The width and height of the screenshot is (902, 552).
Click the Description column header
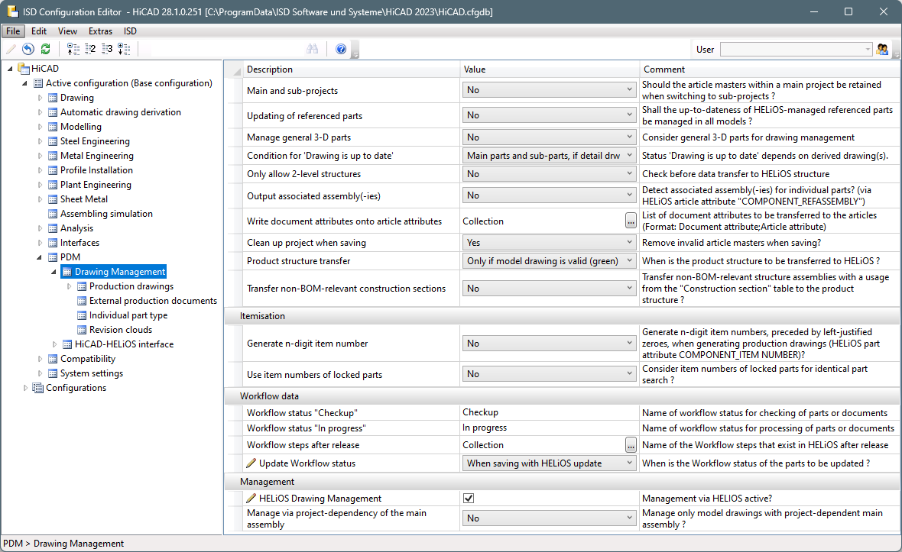[351, 69]
